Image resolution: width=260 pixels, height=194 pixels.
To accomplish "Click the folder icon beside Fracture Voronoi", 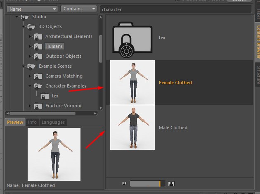I will [x=38, y=106].
